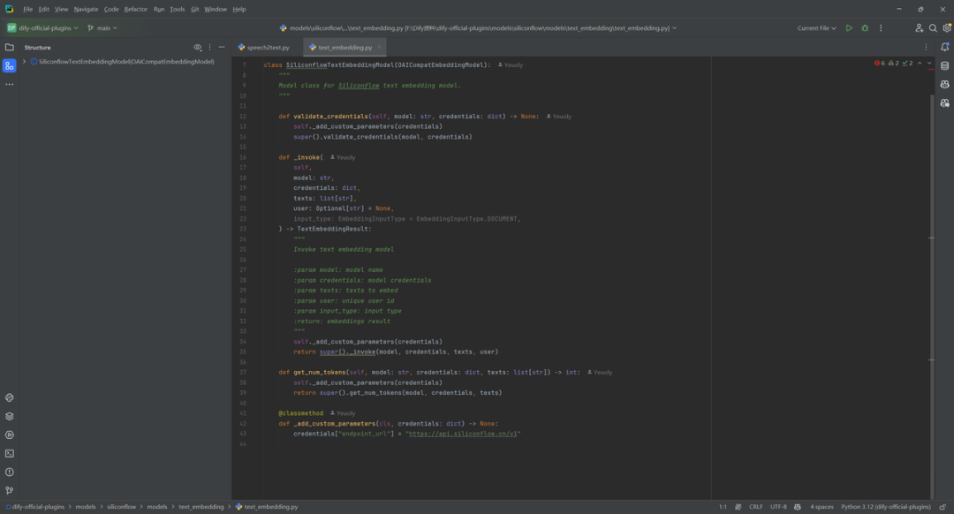This screenshot has height=514, width=954.
Task: Open IDE settings gear icon
Action: (x=947, y=28)
